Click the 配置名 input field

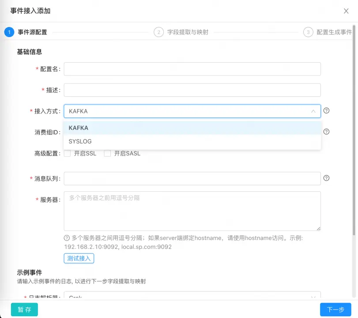pyautogui.click(x=192, y=69)
